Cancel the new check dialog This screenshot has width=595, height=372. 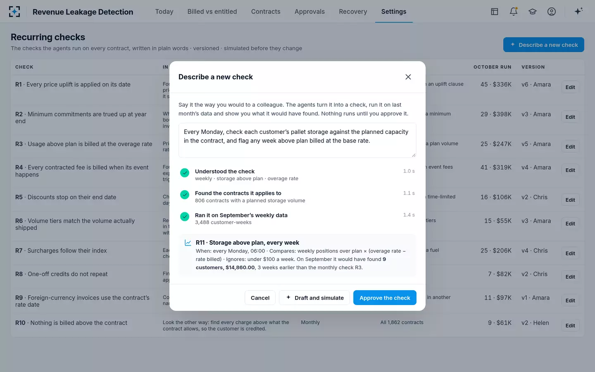pyautogui.click(x=260, y=298)
